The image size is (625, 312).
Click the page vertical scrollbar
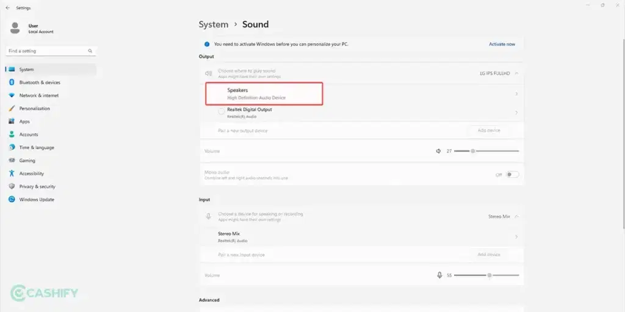coord(623,133)
